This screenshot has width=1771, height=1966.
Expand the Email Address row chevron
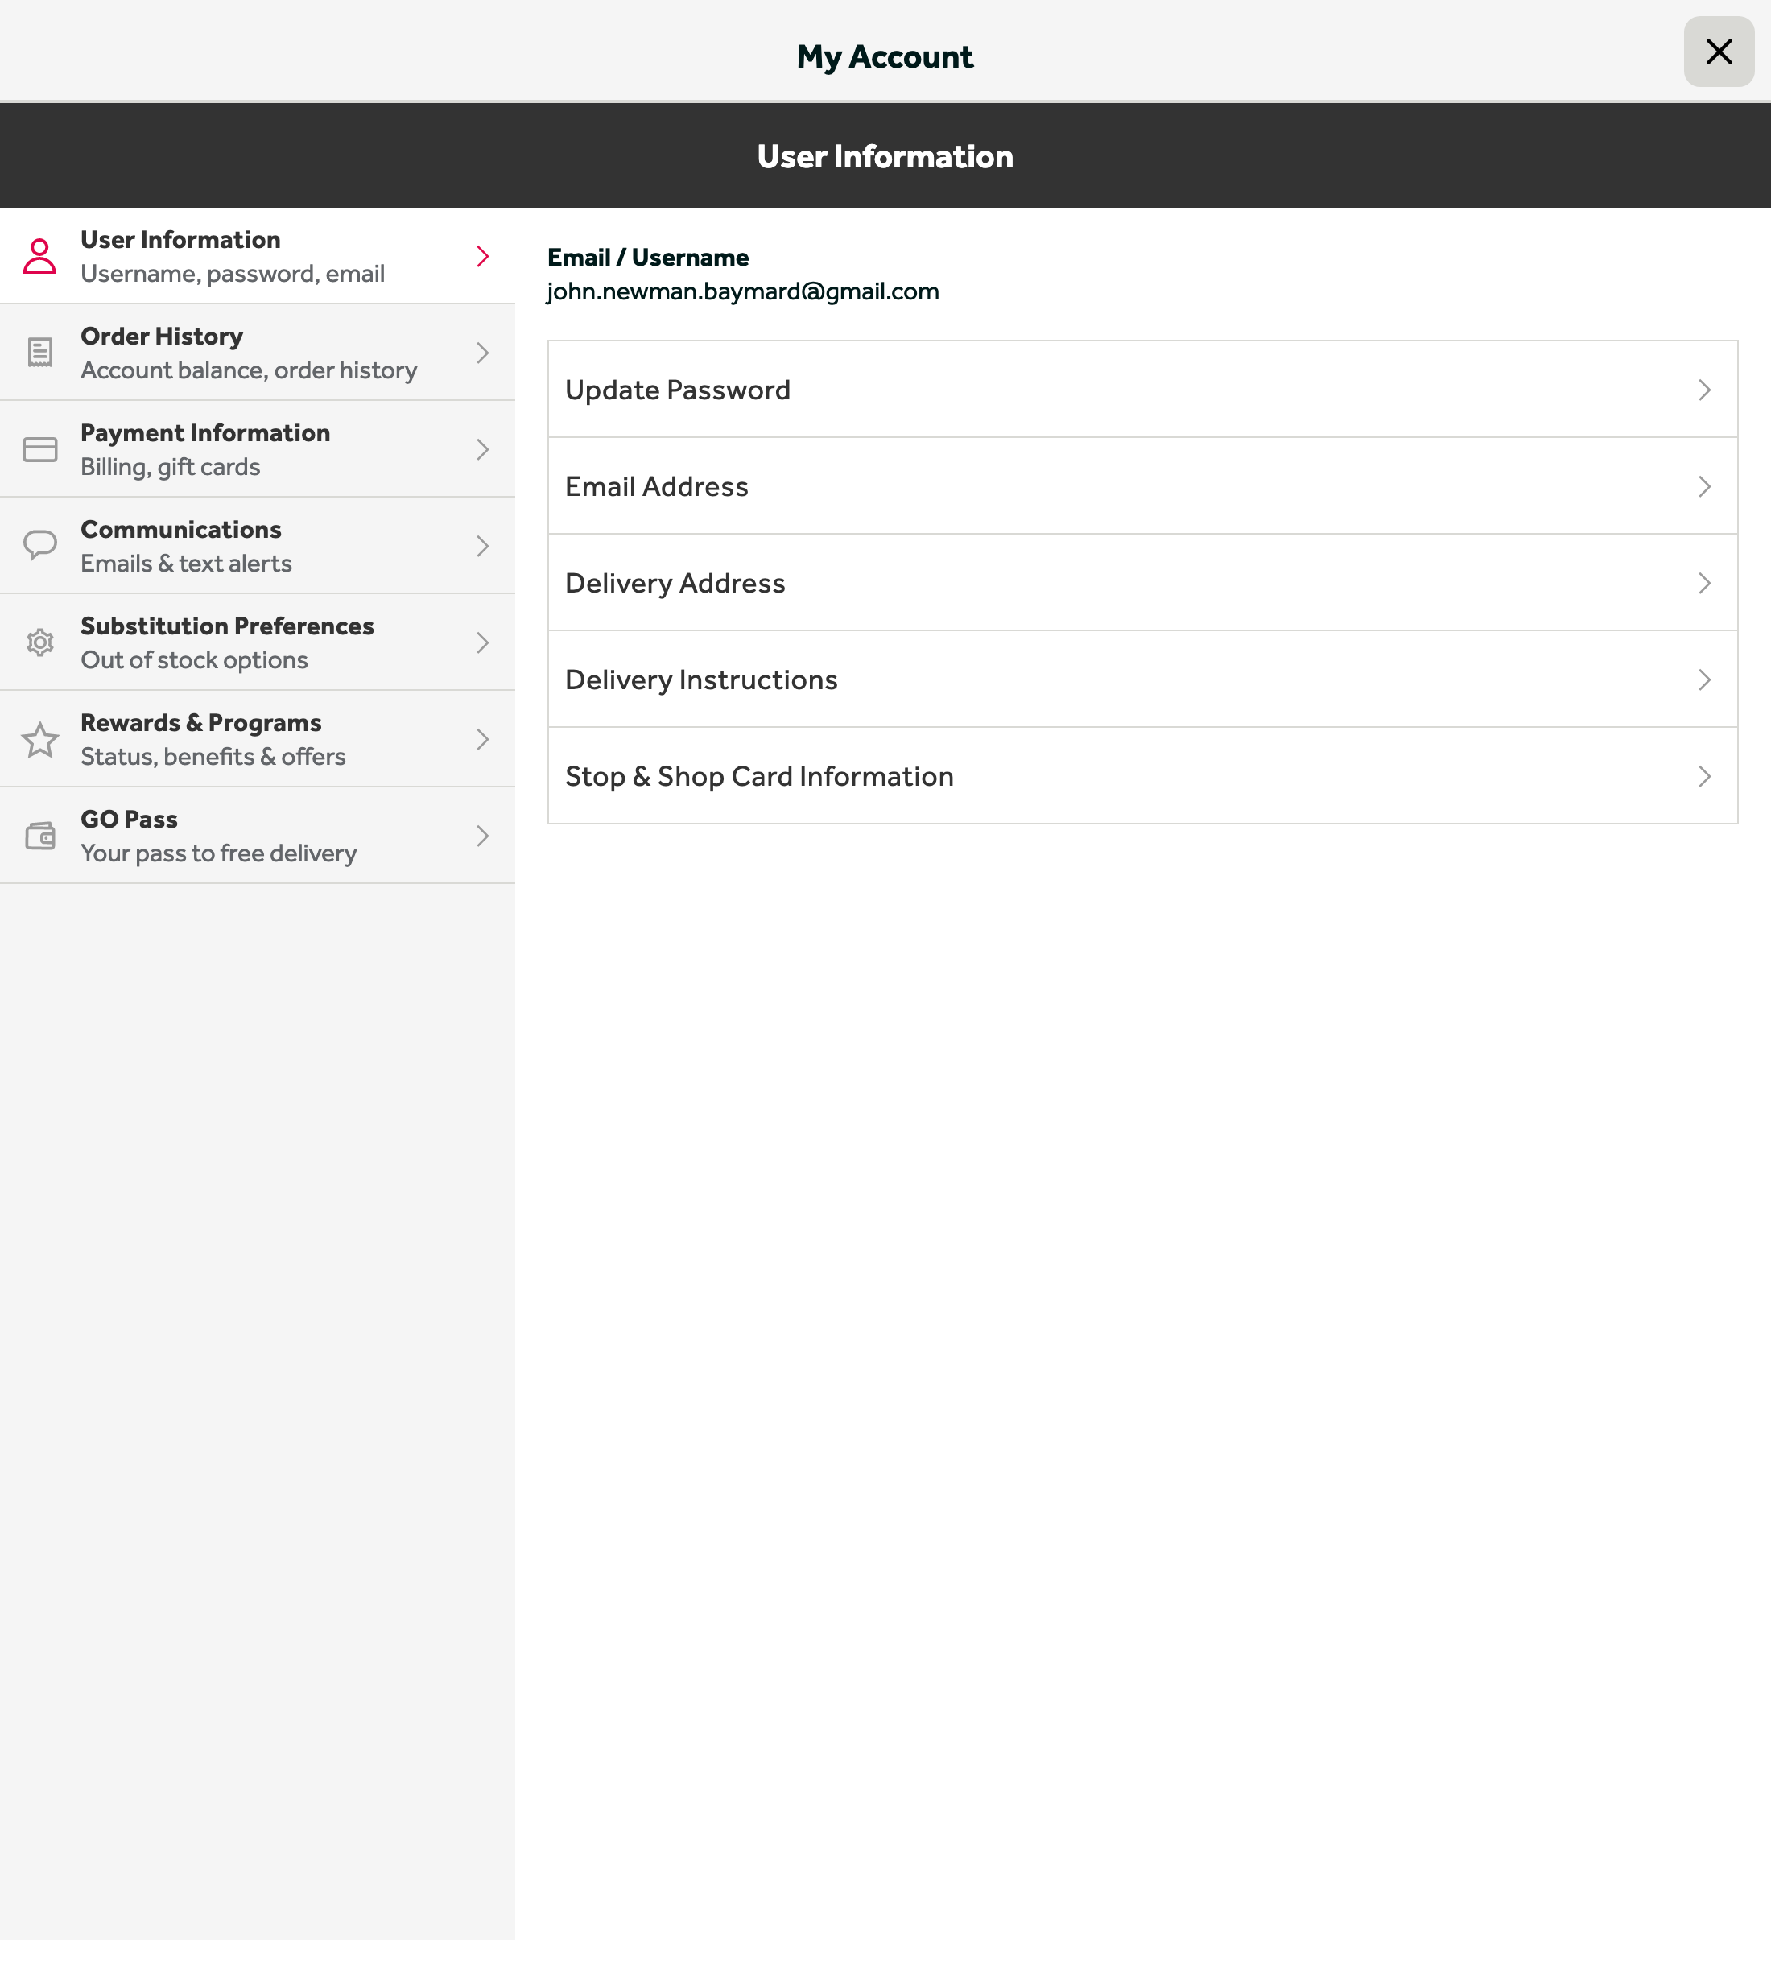(x=1704, y=486)
